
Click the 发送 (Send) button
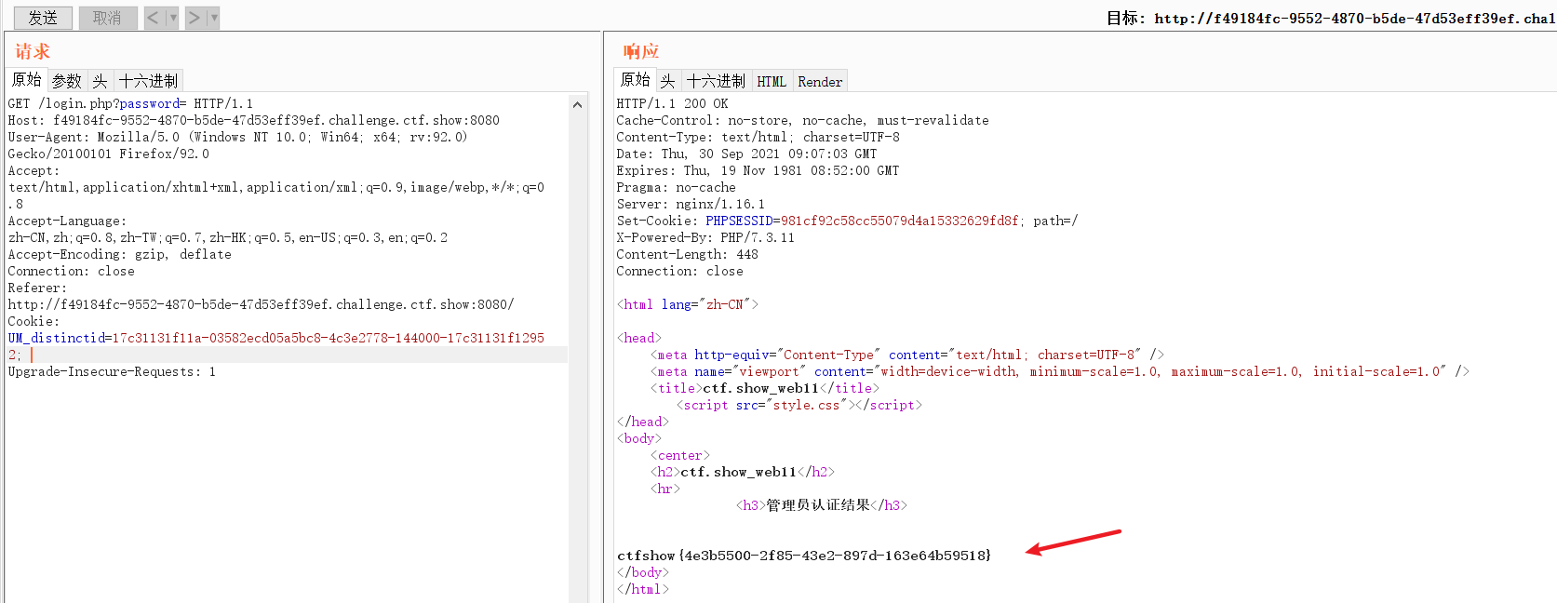43,18
